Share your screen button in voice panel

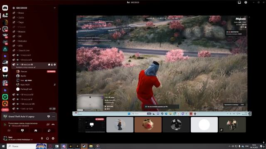(x=22, y=130)
